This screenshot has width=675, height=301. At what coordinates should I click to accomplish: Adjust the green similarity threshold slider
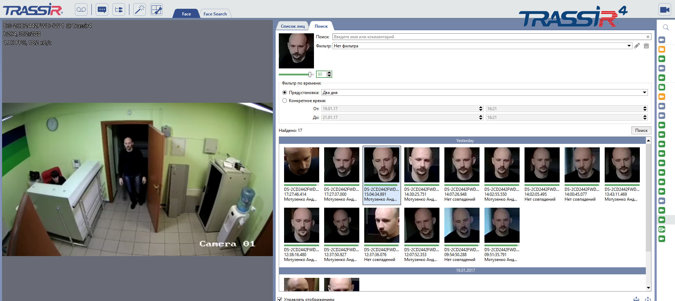tap(310, 74)
